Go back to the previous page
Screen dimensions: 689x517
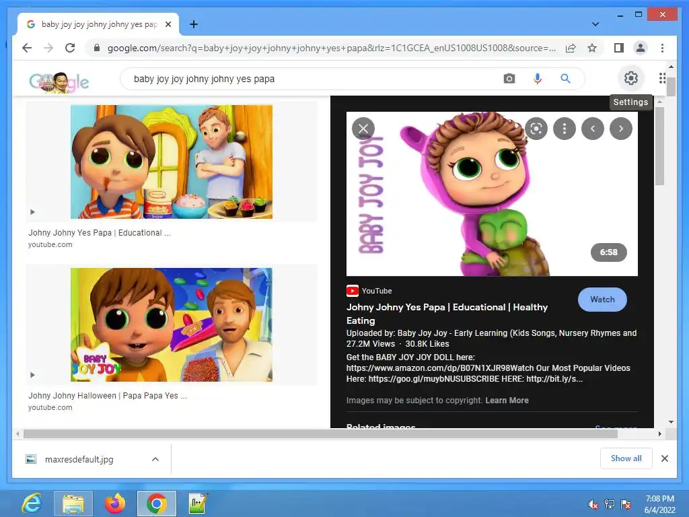point(27,48)
